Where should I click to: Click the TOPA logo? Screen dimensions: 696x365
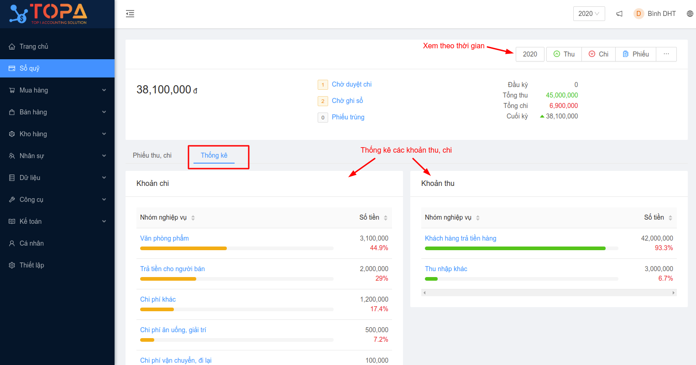pyautogui.click(x=48, y=14)
